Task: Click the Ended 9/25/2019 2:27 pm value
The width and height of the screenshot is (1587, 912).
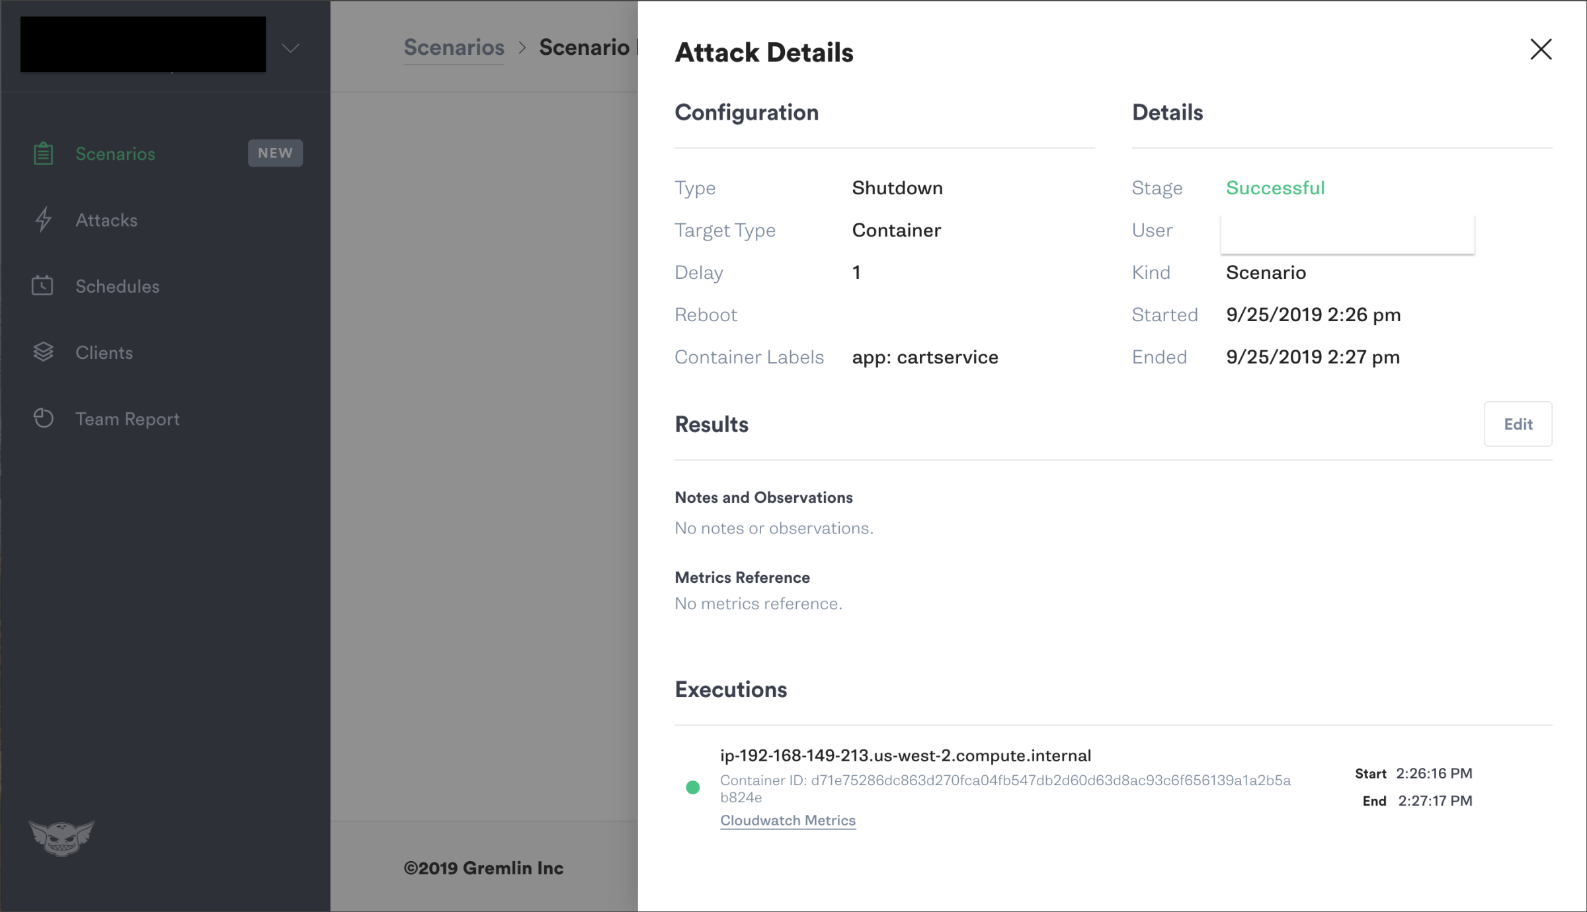Action: coord(1313,357)
